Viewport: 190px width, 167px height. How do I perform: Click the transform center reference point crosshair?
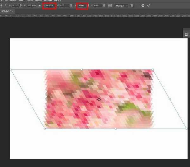click(x=99, y=99)
